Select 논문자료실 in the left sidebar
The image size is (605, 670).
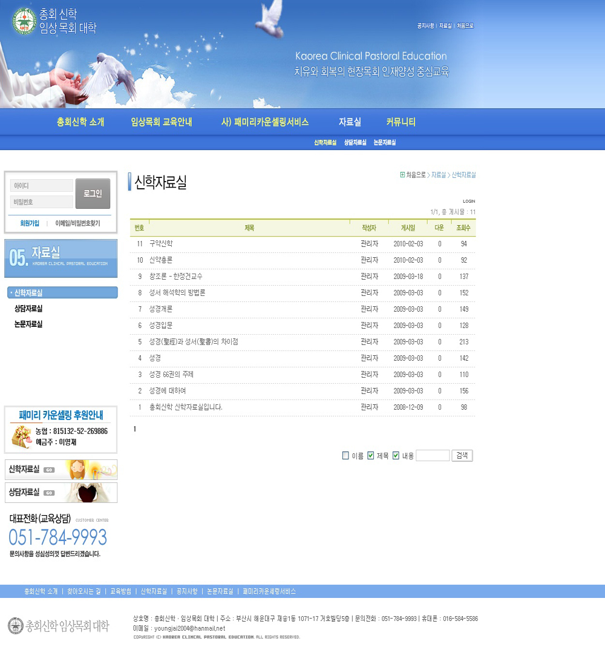pos(28,324)
